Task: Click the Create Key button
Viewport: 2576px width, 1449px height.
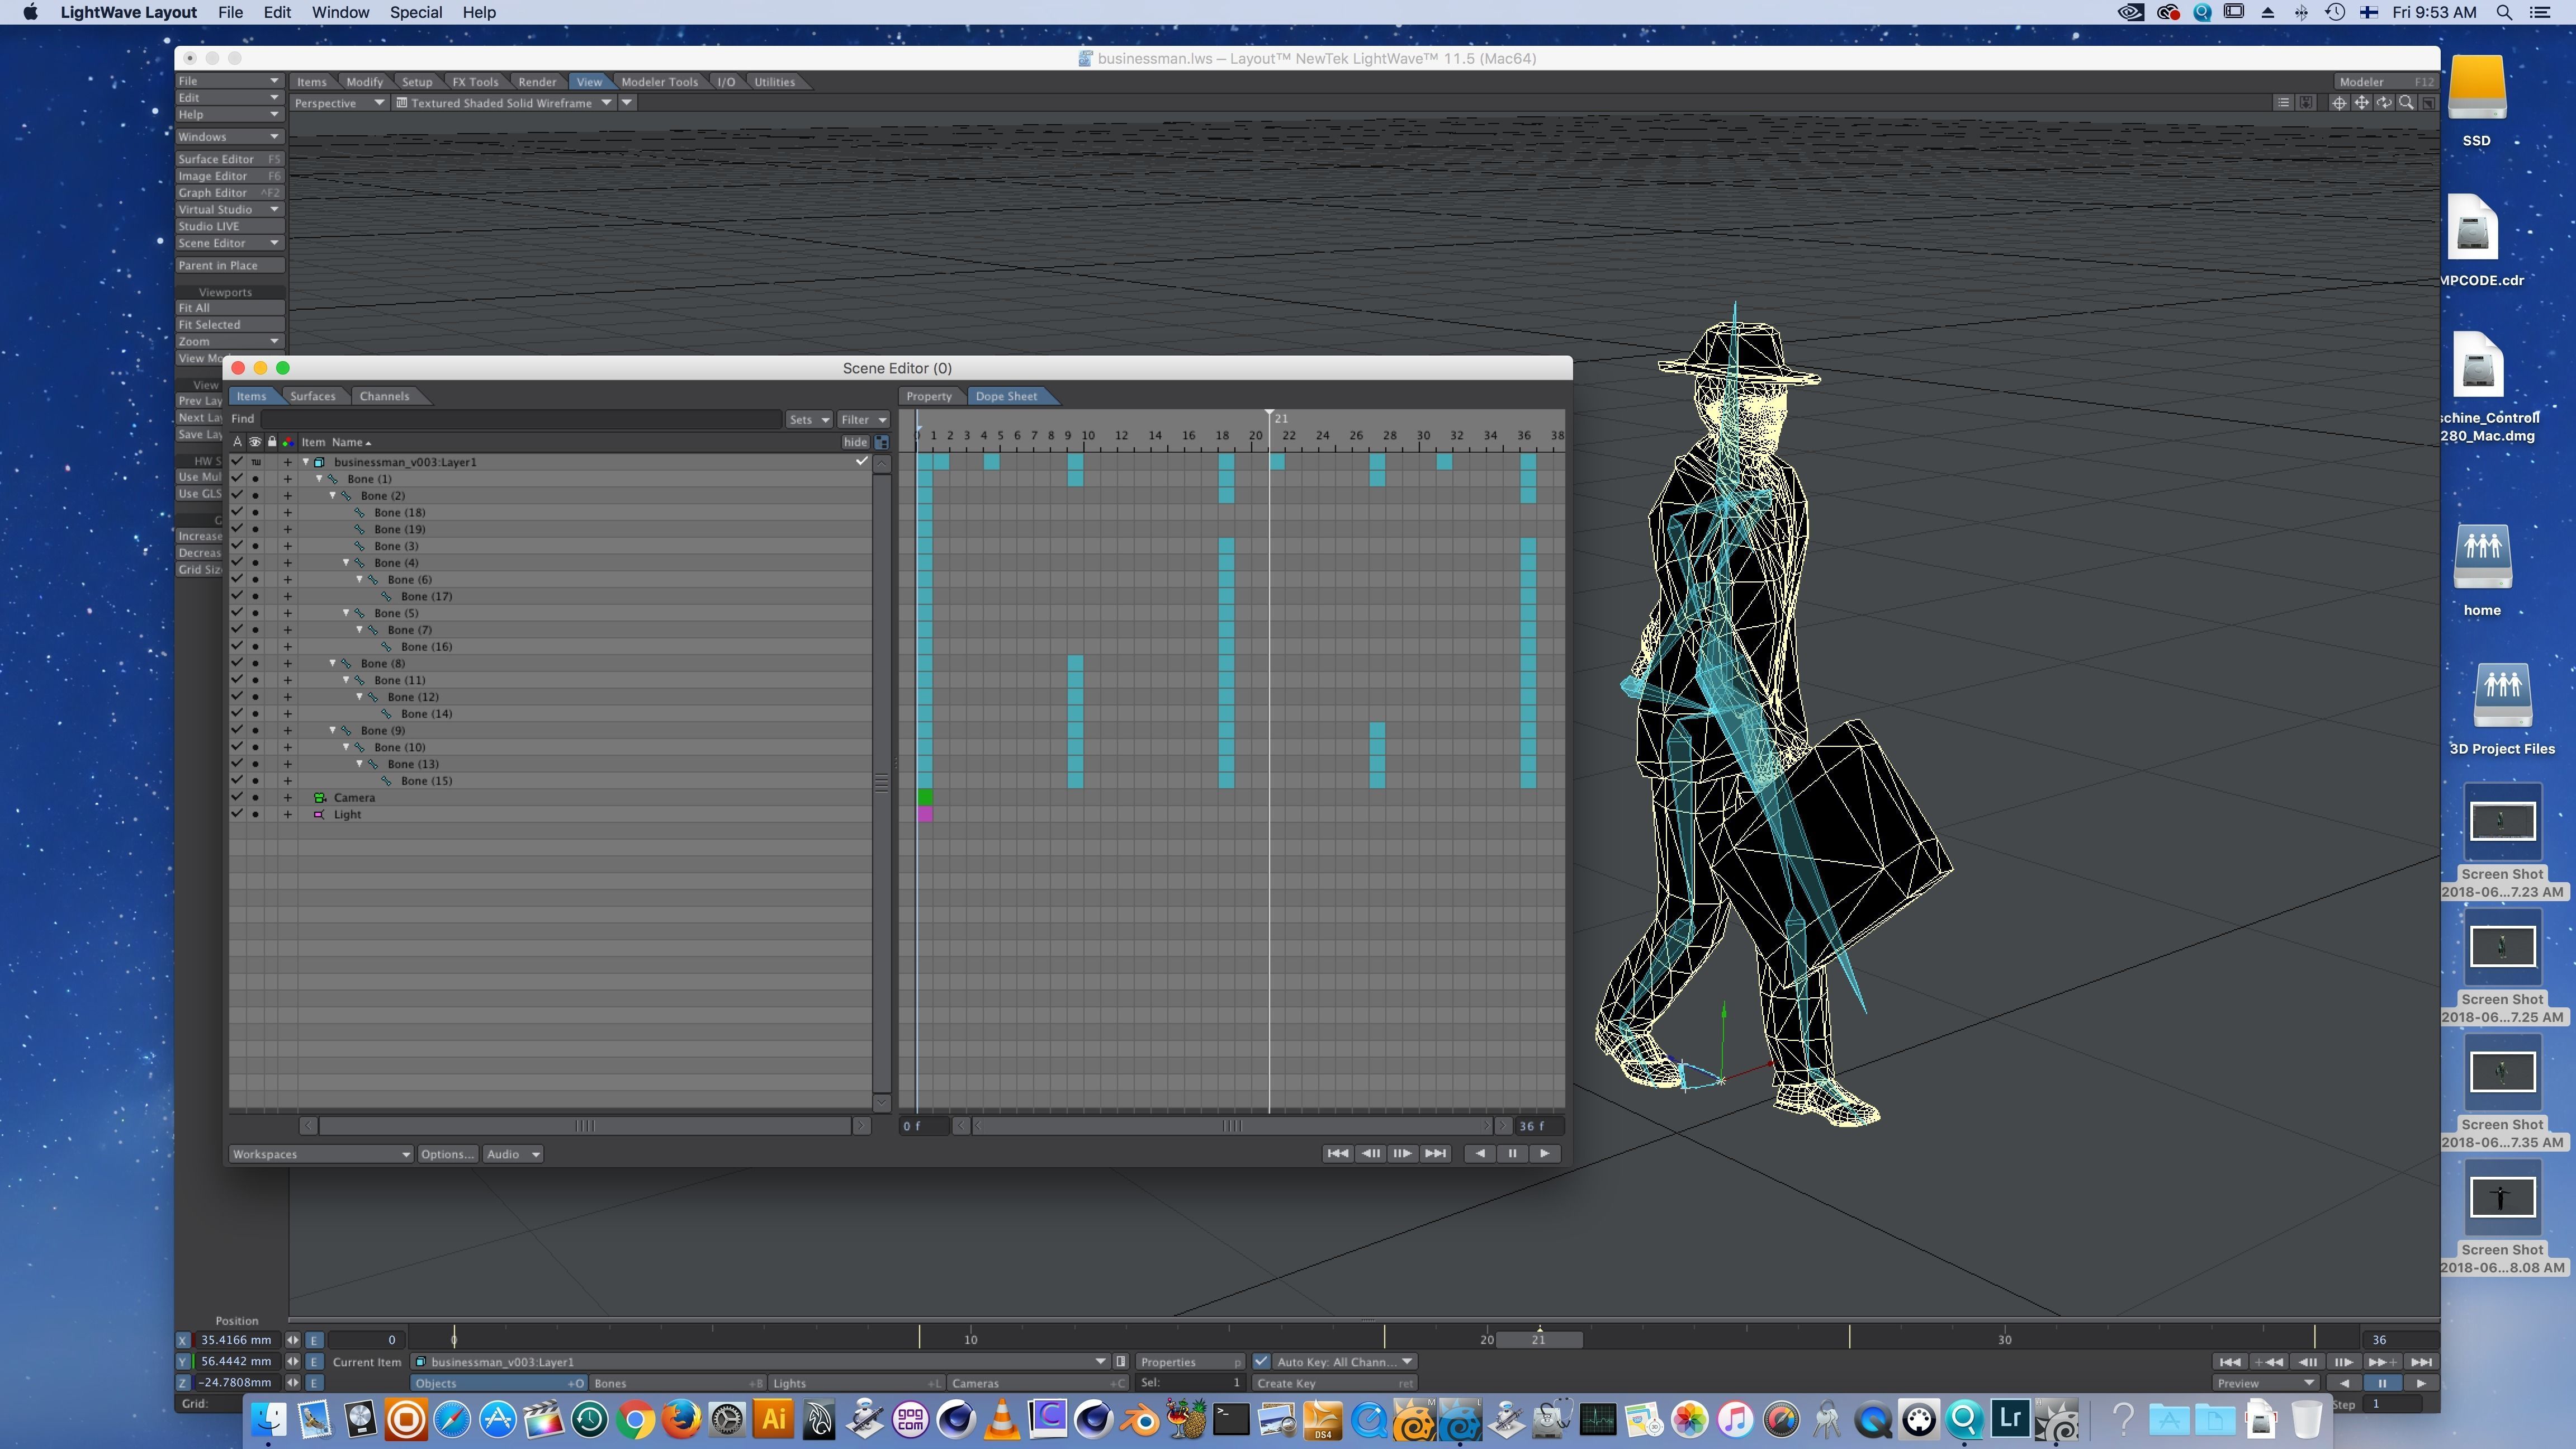Action: [1335, 1385]
